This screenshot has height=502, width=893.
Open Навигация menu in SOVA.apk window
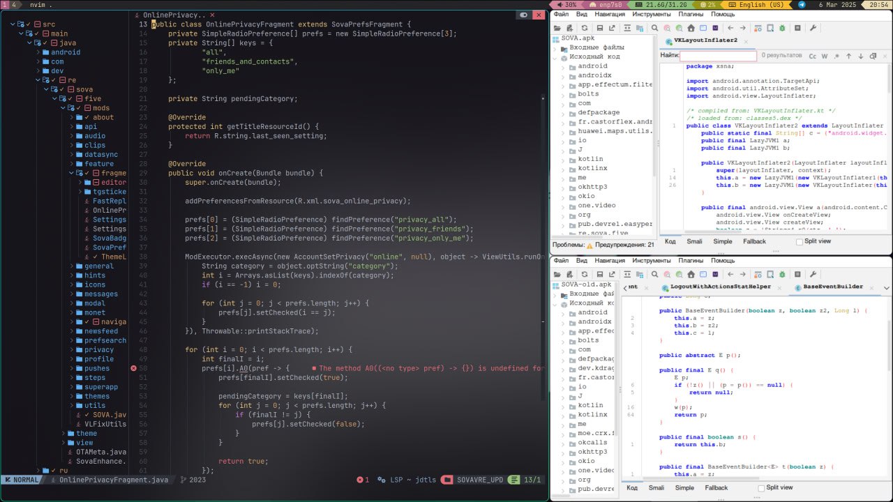click(x=610, y=14)
